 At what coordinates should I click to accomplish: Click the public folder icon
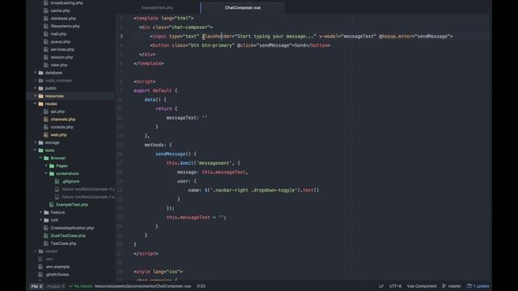(41, 88)
